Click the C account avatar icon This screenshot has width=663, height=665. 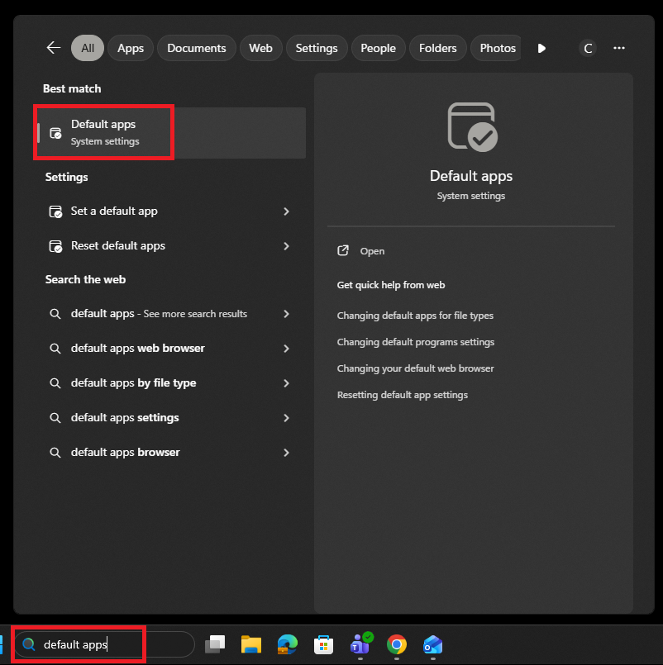coord(588,49)
